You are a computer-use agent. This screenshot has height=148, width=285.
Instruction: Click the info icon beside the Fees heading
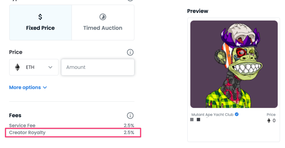130,115
